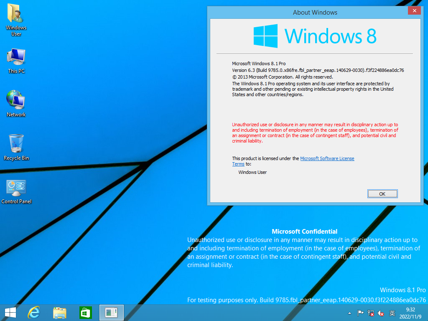Click OK in About Windows dialog
This screenshot has width=428, height=321.
(382, 194)
